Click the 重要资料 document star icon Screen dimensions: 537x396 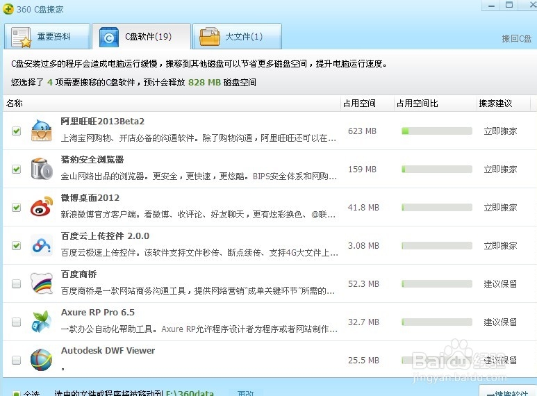pyautogui.click(x=22, y=37)
